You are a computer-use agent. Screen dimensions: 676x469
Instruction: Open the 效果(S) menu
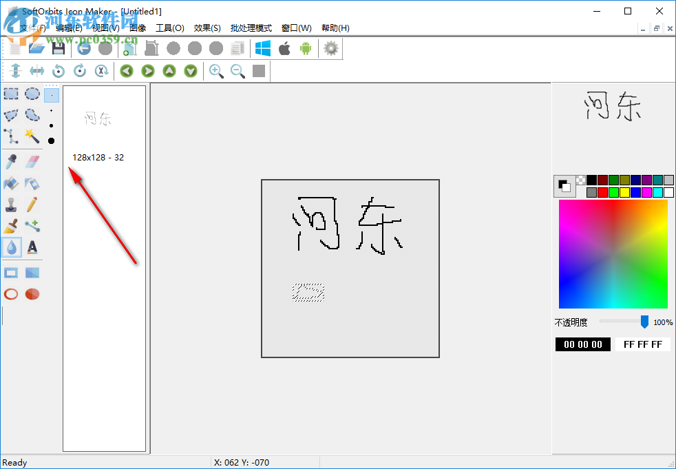(x=206, y=28)
